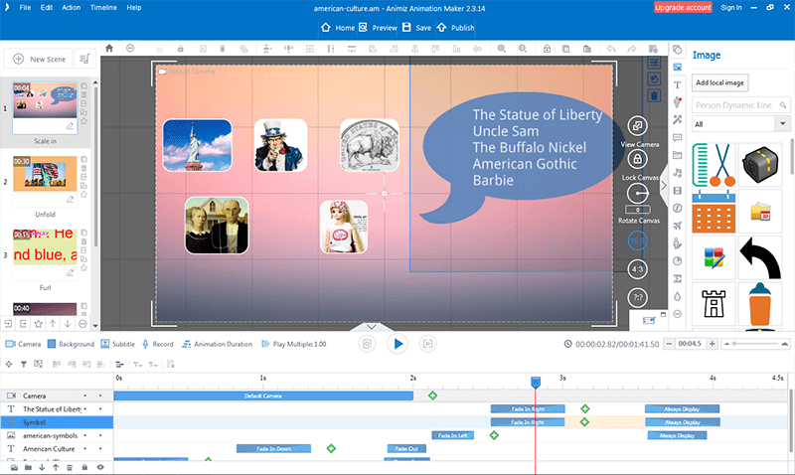Click scene list scroll up arrow
This screenshot has width=795, height=475.
[95, 82]
